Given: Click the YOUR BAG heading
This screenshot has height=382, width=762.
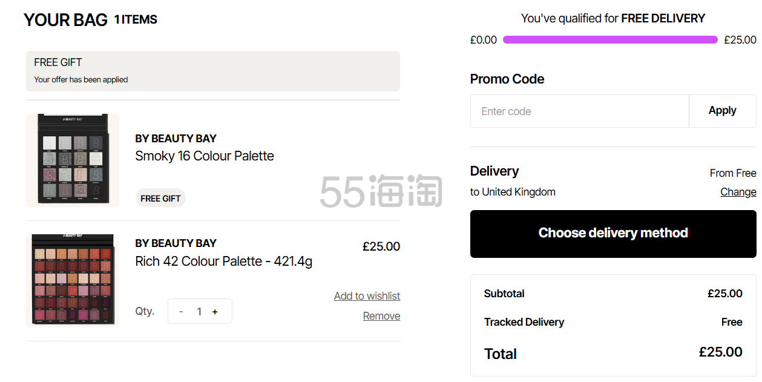Looking at the screenshot, I should (x=65, y=20).
